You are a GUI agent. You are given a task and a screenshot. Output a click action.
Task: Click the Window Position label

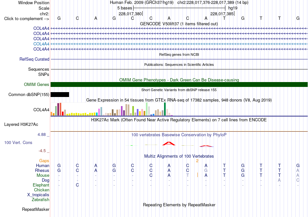coord(34,3)
